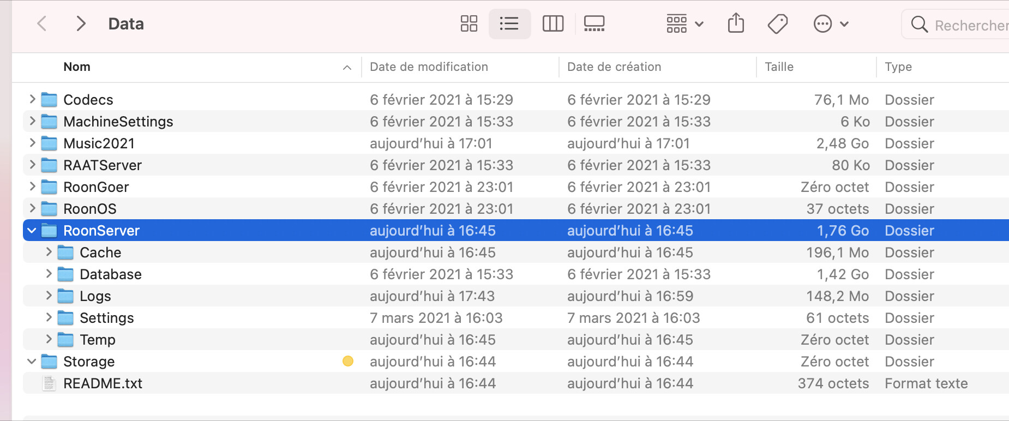Image resolution: width=1009 pixels, height=421 pixels.
Task: Select the Temp folder icon
Action: pyautogui.click(x=65, y=339)
